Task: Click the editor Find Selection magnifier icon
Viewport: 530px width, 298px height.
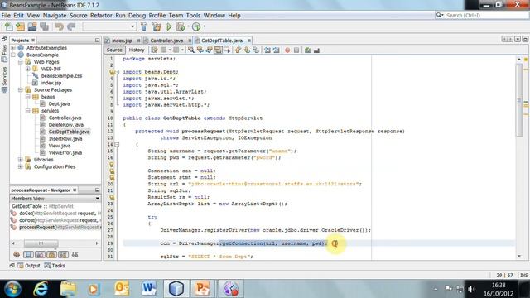Action: [x=191, y=50]
